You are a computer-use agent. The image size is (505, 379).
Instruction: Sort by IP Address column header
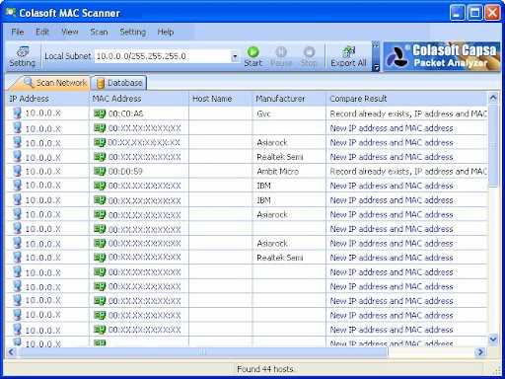click(47, 99)
